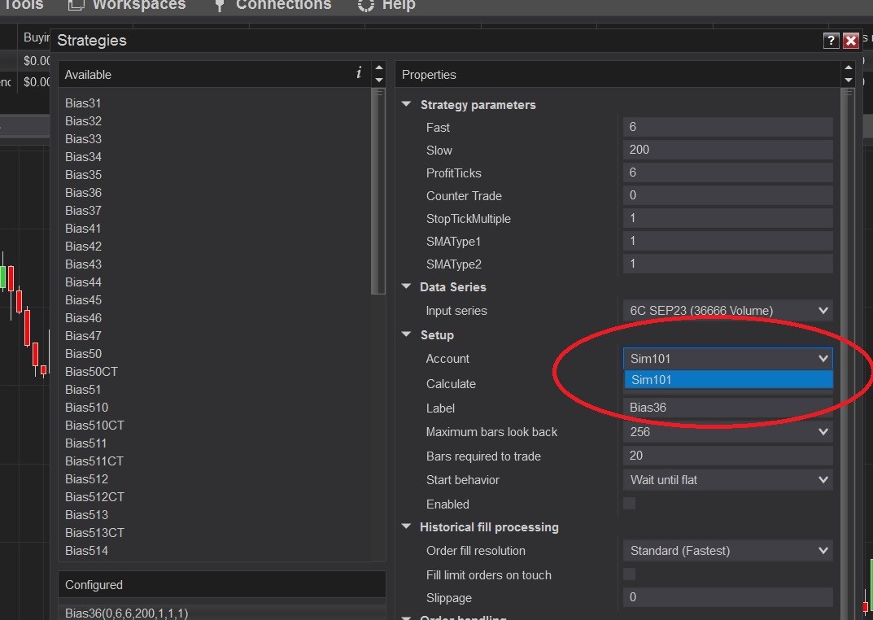This screenshot has width=873, height=620.
Task: Click down arrow in Properties panel header
Action: pos(848,80)
